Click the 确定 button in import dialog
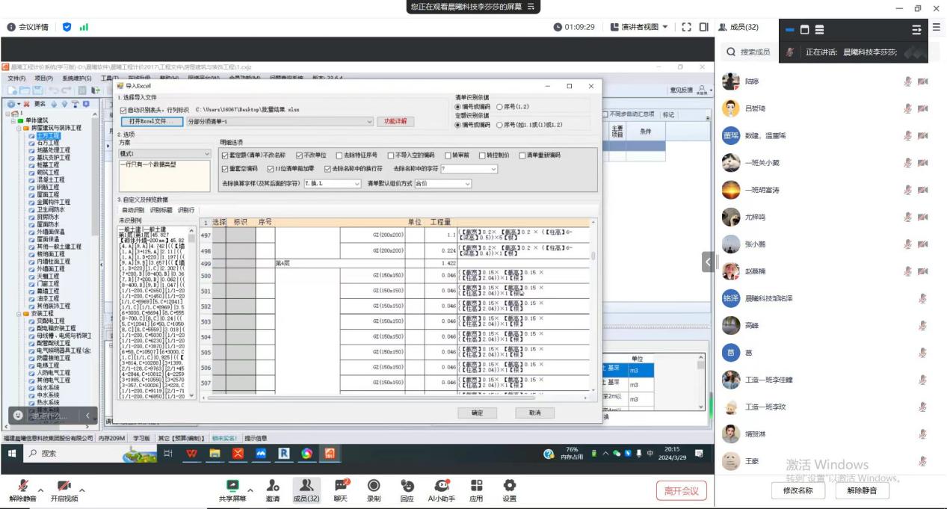The height and width of the screenshot is (509, 947). pos(477,413)
